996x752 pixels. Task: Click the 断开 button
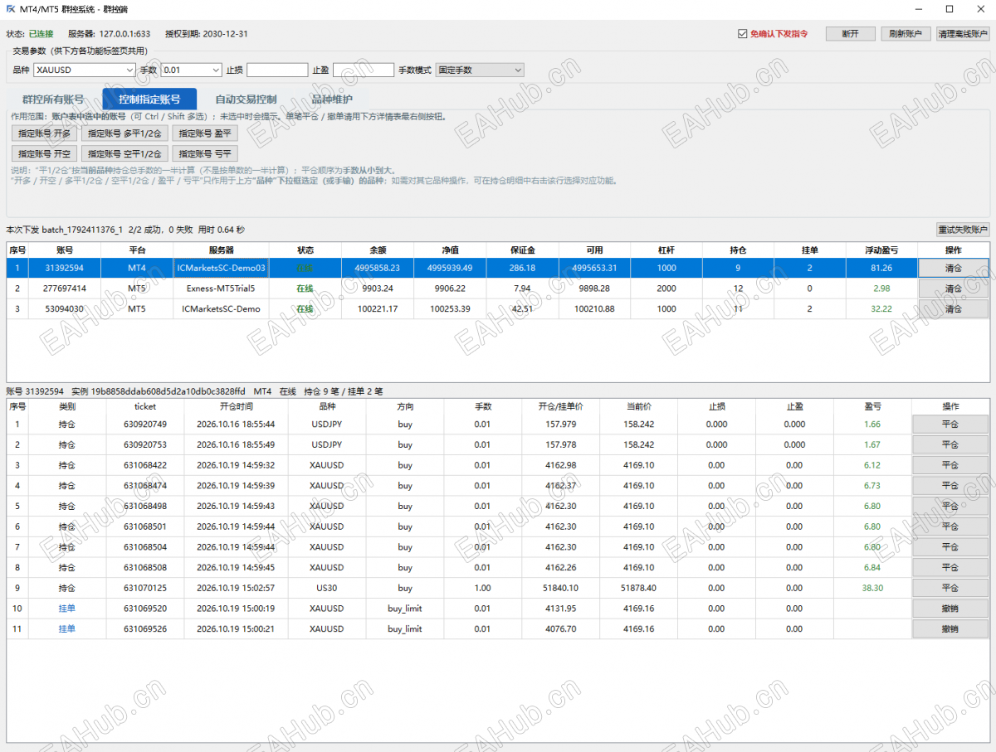pyautogui.click(x=850, y=34)
